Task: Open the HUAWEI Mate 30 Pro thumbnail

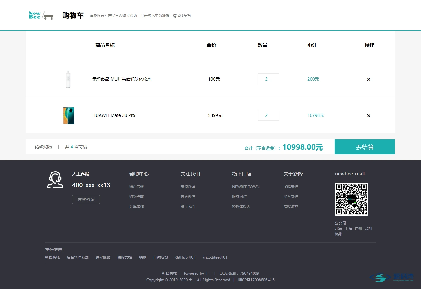Action: click(69, 116)
